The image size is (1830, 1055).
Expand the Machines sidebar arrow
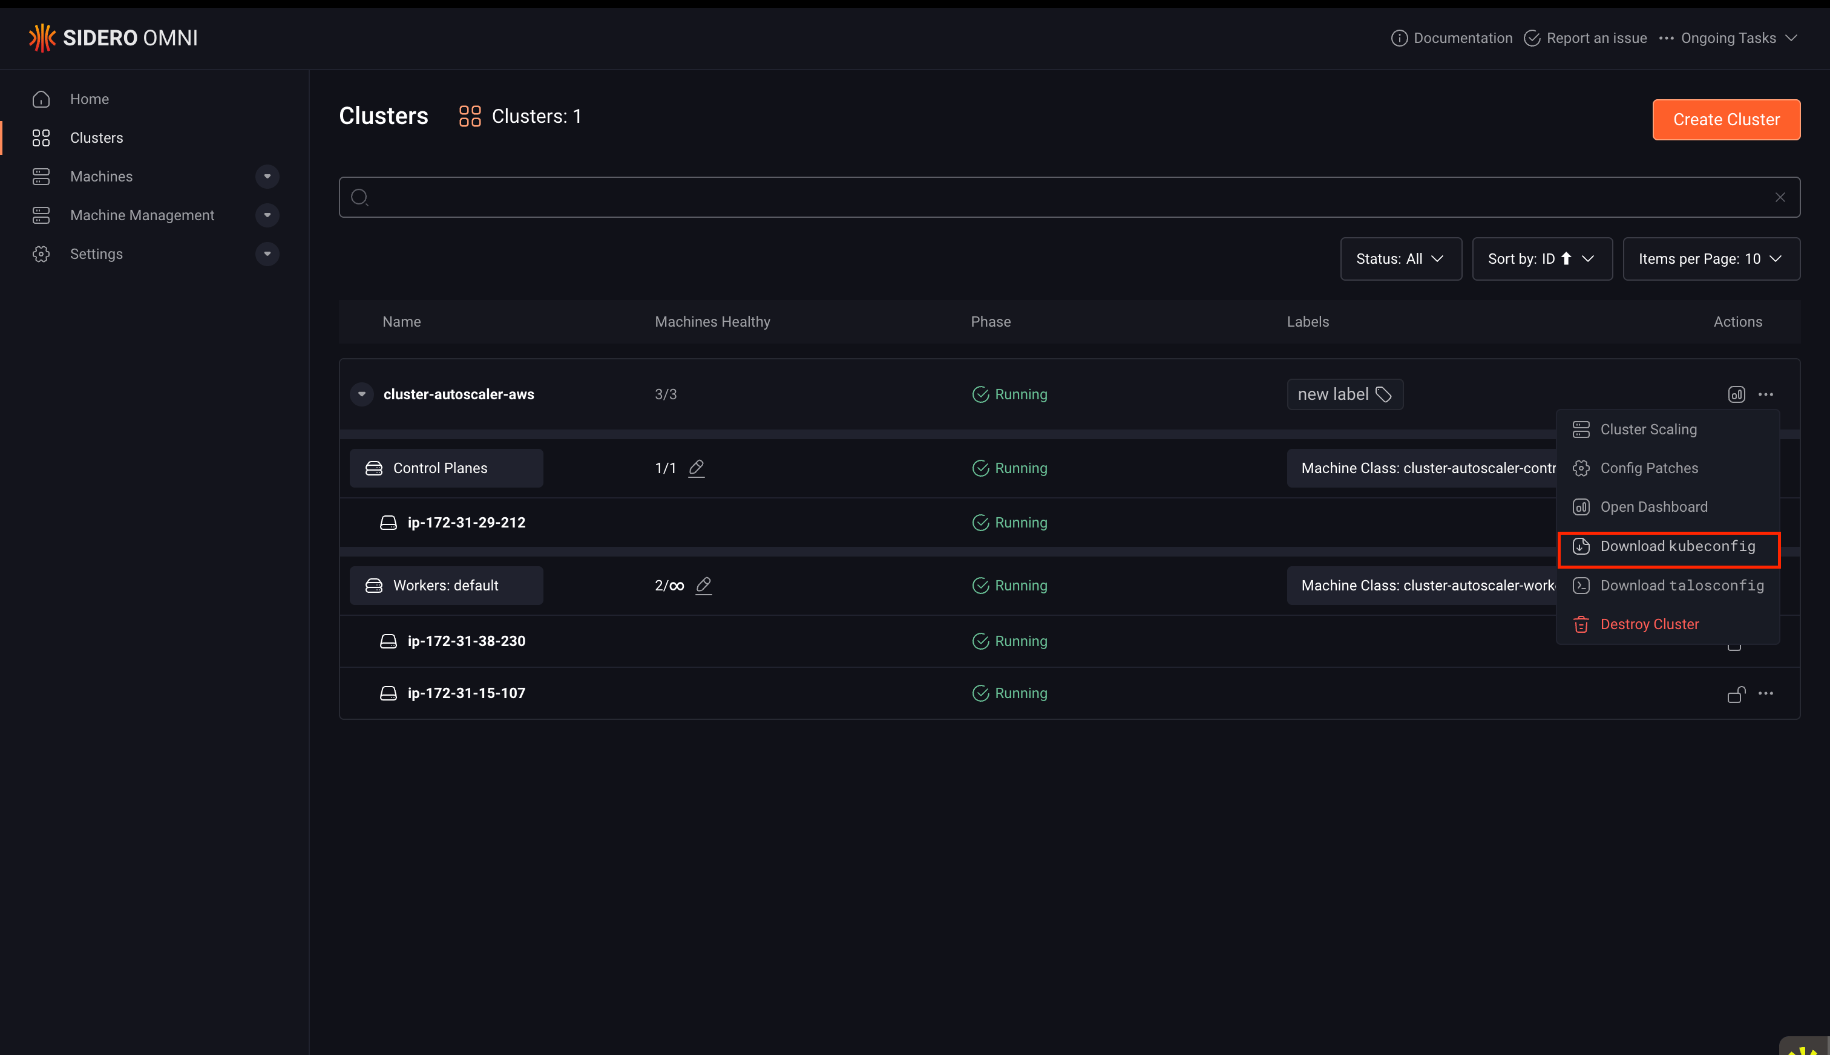point(267,176)
